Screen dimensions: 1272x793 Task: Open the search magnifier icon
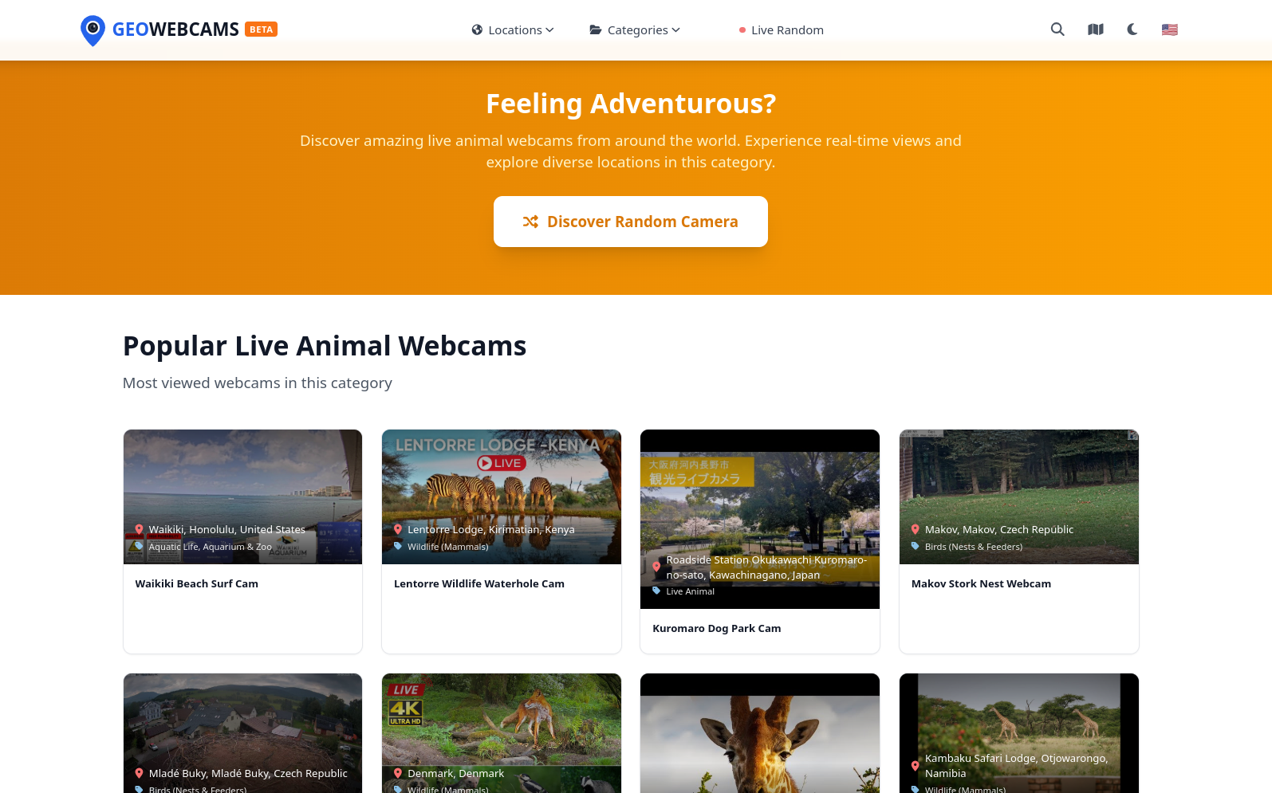click(x=1057, y=29)
